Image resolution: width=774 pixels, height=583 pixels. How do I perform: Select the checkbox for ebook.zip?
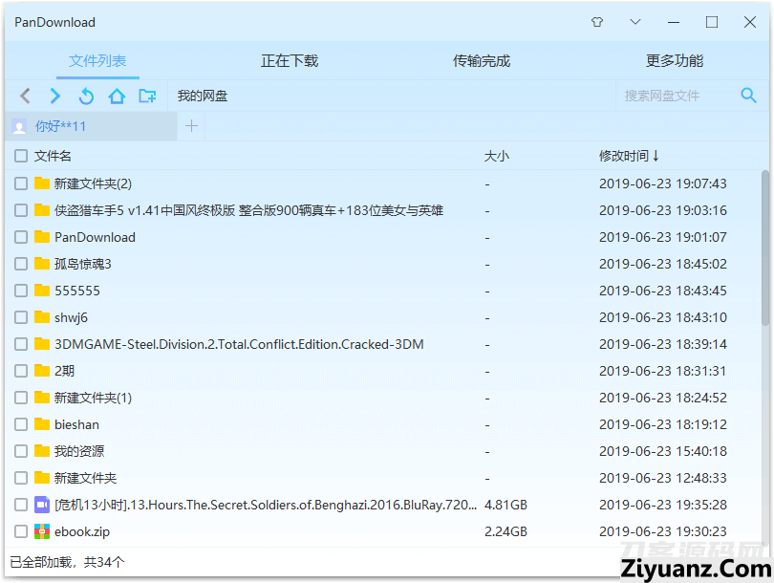click(21, 531)
